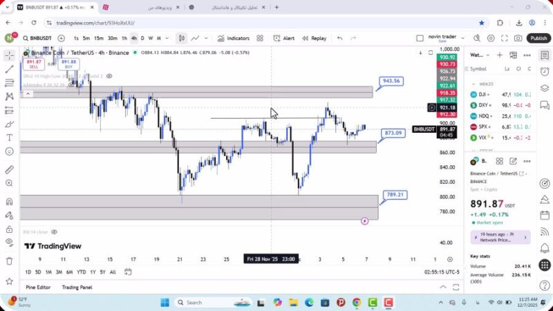Select the trend line drawing tool
The image size is (553, 311).
pyautogui.click(x=9, y=68)
